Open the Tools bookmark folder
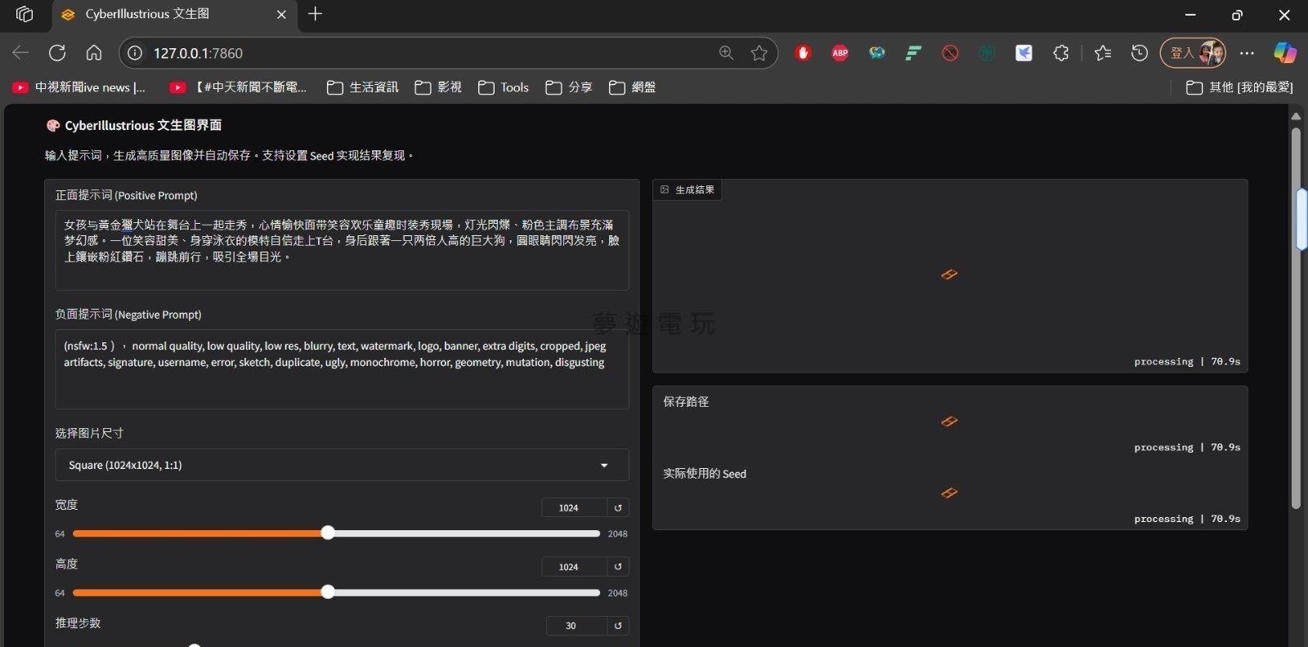 click(504, 87)
